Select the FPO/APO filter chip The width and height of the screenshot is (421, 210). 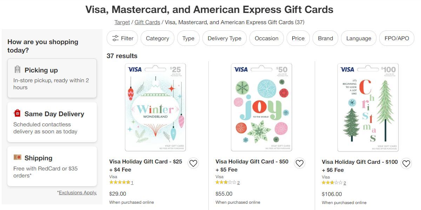point(397,38)
